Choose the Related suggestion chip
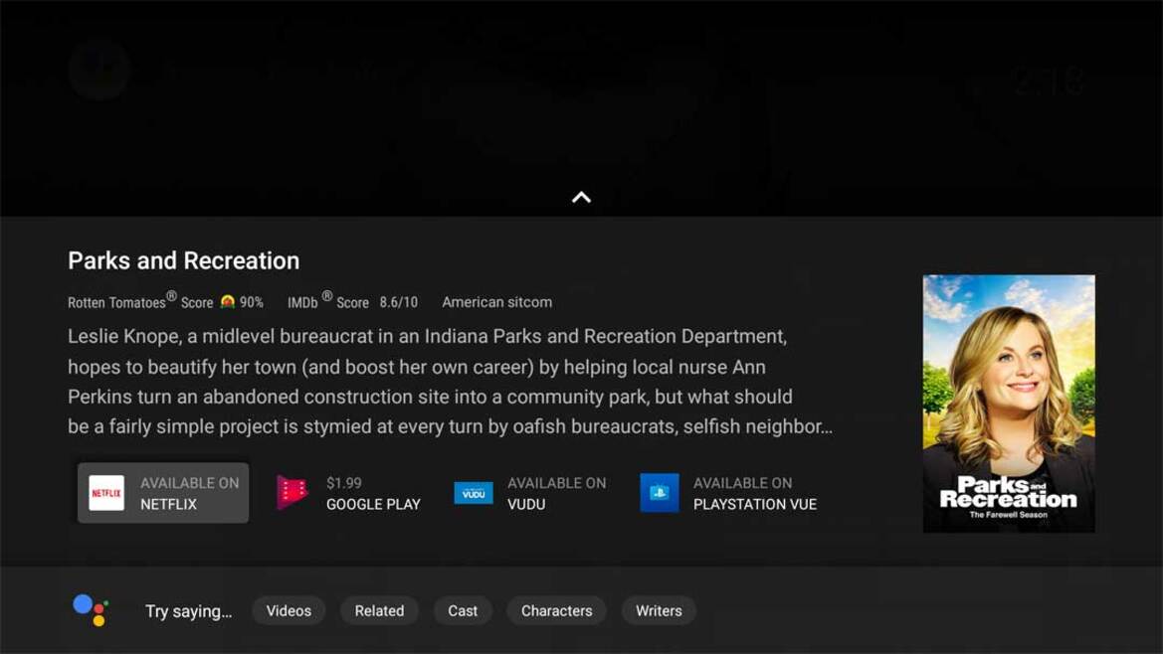 point(379,611)
